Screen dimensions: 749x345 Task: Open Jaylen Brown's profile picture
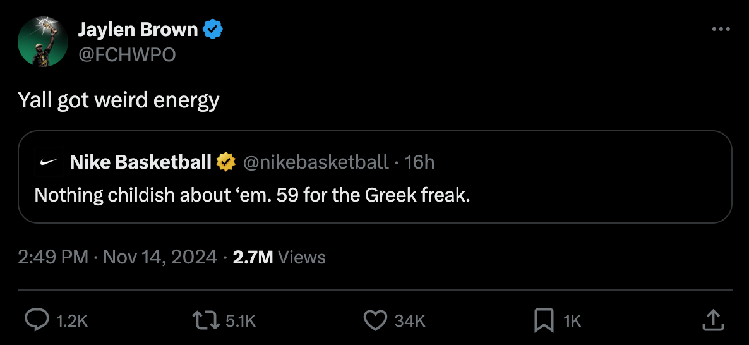pyautogui.click(x=42, y=42)
